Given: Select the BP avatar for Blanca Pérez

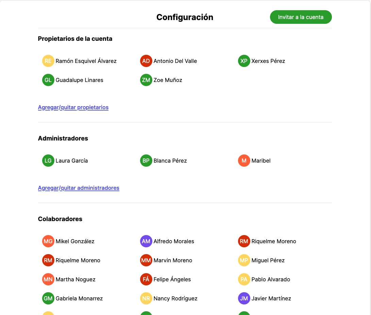Looking at the screenshot, I should (x=146, y=161).
